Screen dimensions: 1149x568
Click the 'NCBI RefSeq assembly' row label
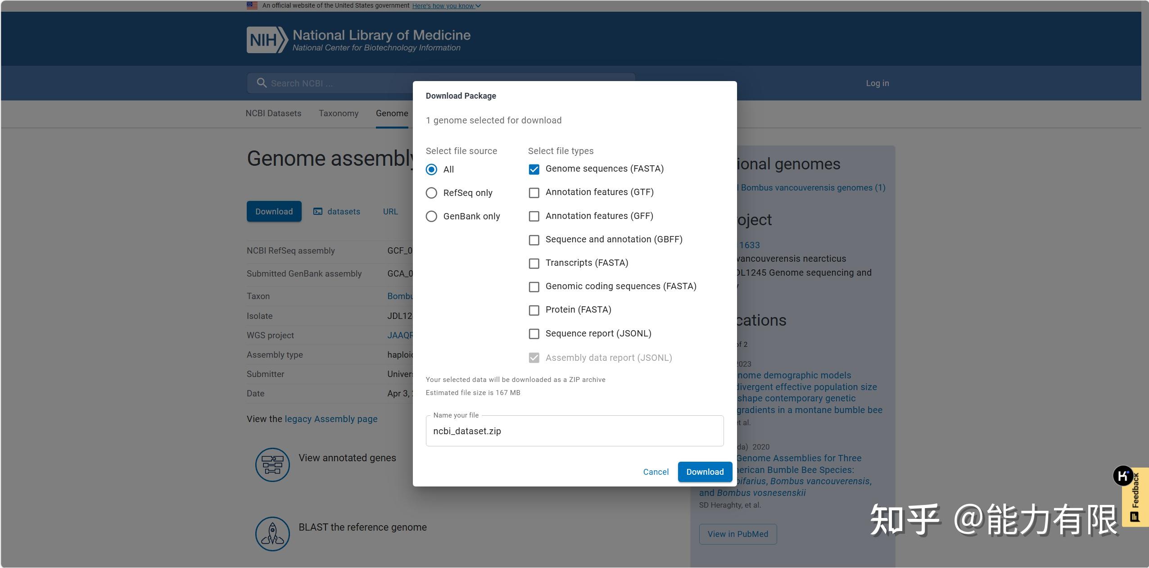[x=290, y=250]
